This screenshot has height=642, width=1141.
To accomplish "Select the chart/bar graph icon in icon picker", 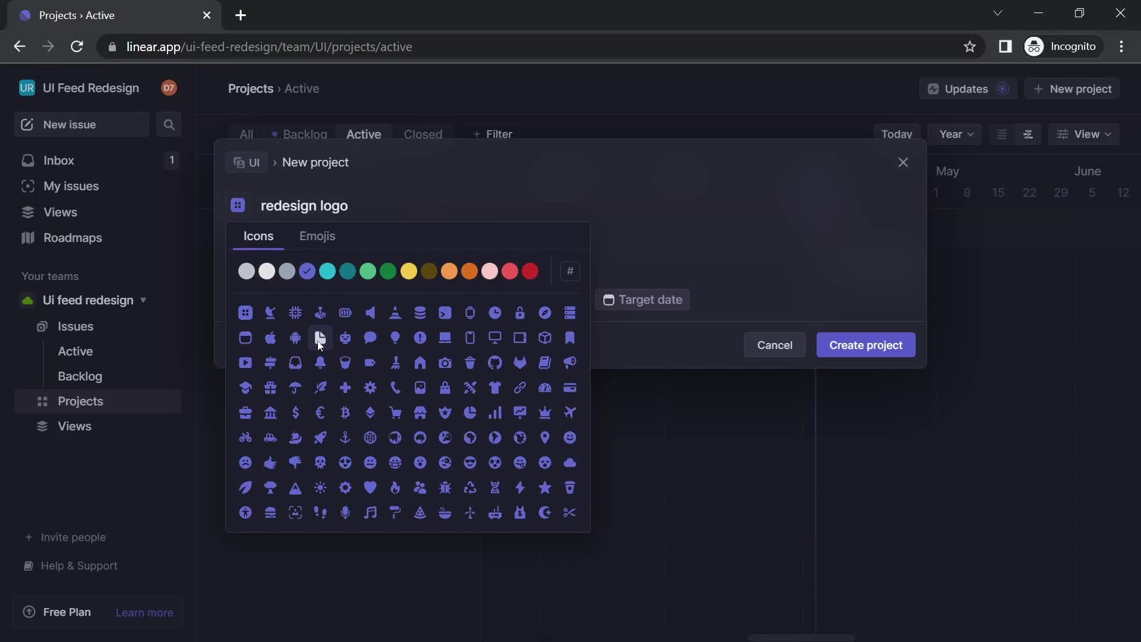I will (495, 413).
